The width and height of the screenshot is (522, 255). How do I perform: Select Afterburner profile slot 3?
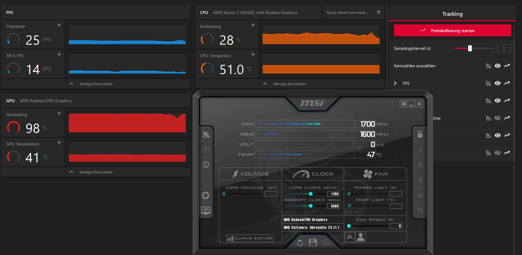click(420, 180)
